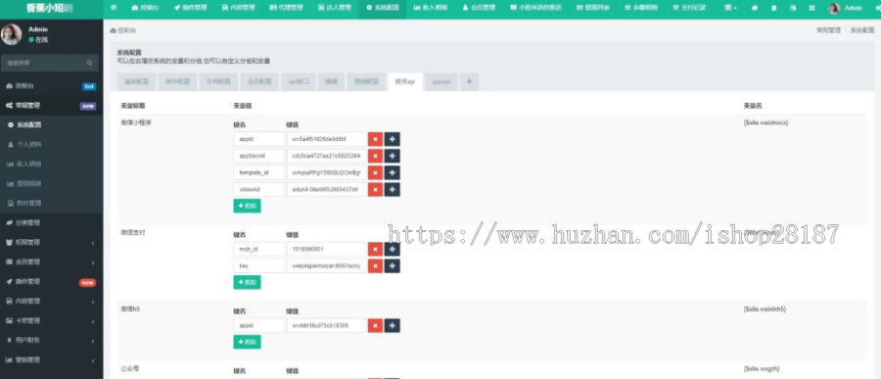Open 控制台 in the top navigation bar
The height and width of the screenshot is (379, 881).
click(x=145, y=9)
